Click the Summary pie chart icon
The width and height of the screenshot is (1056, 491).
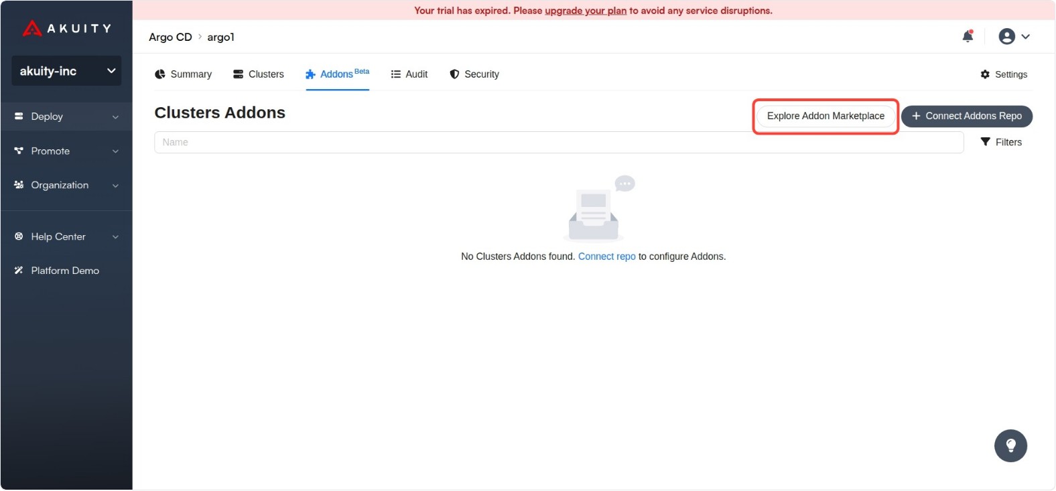click(x=160, y=74)
